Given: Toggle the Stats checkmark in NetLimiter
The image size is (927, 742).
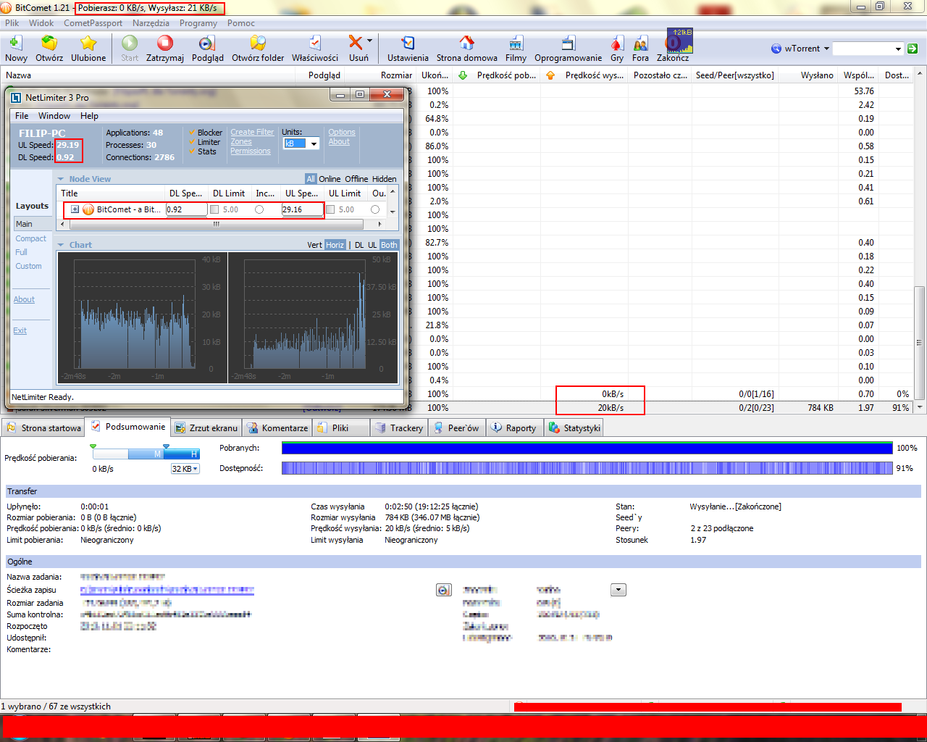Looking at the screenshot, I should coord(192,151).
